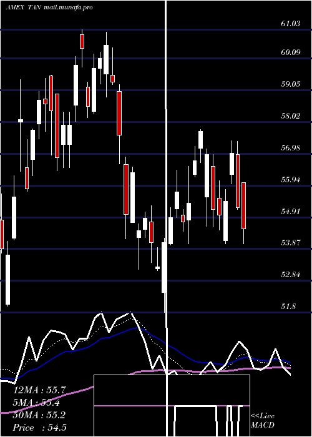Click the 54.91 price axis label
Viewport: 312px width, 437px height.
coord(291,211)
